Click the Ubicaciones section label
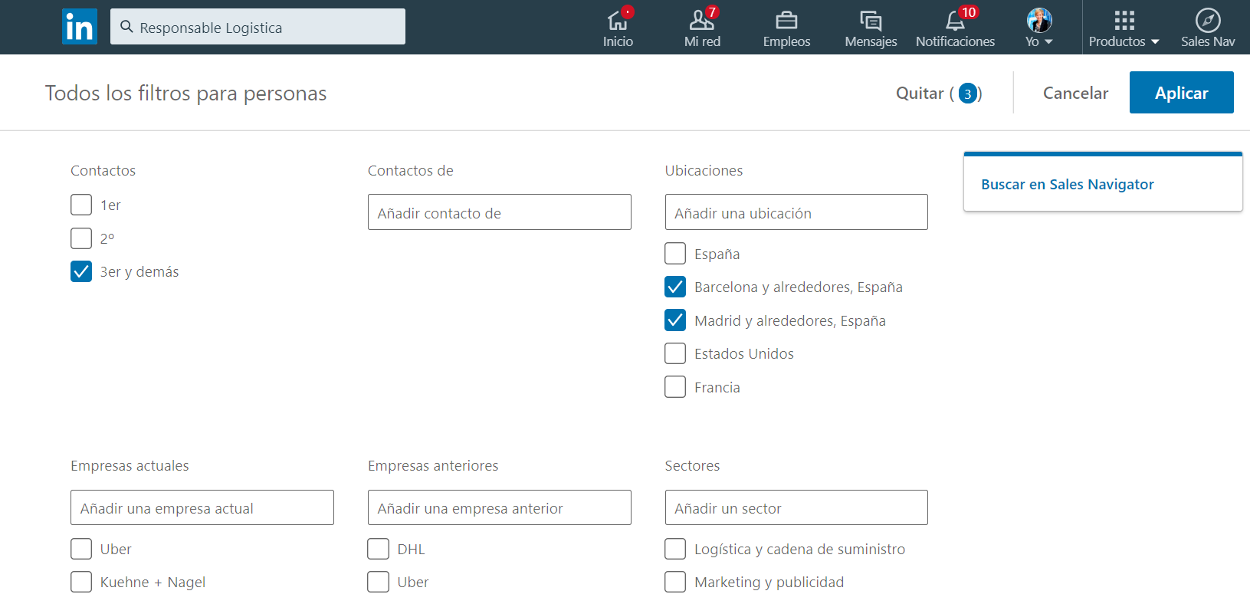The height and width of the screenshot is (604, 1250). coord(704,170)
